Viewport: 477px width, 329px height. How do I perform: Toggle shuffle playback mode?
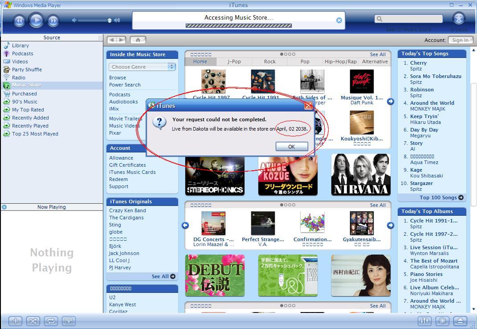coord(33,321)
